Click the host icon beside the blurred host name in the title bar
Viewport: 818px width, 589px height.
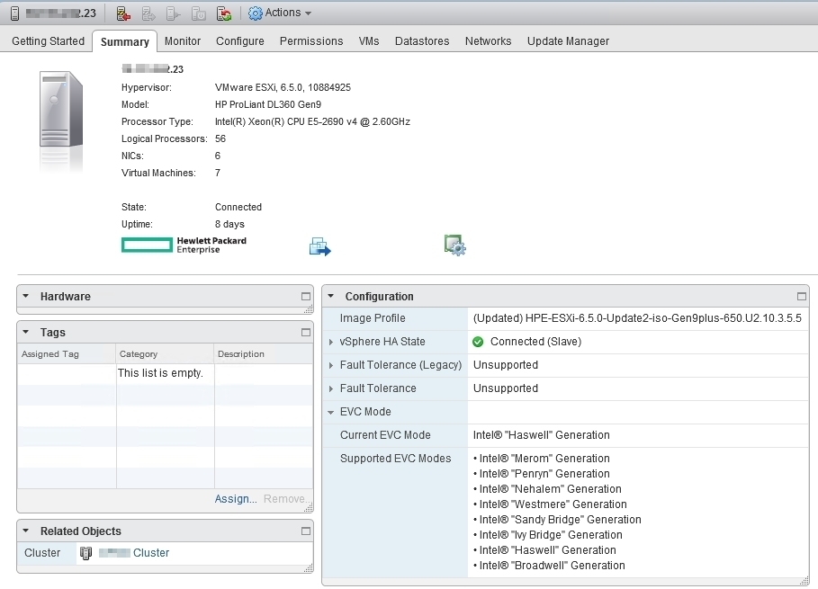(x=14, y=13)
